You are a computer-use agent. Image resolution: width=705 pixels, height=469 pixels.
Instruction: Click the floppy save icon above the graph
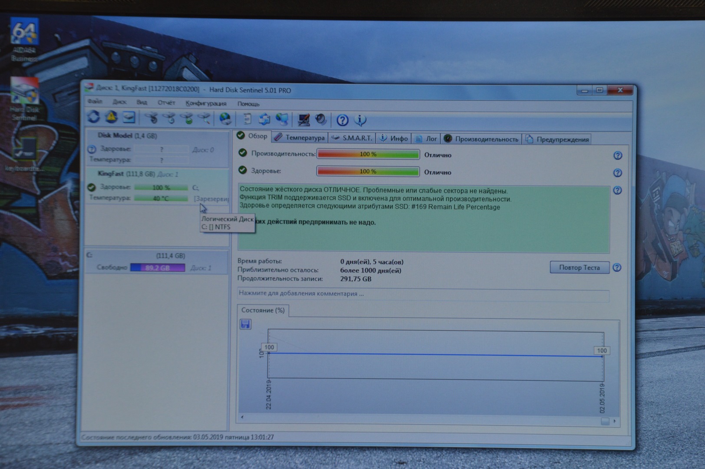click(x=245, y=324)
